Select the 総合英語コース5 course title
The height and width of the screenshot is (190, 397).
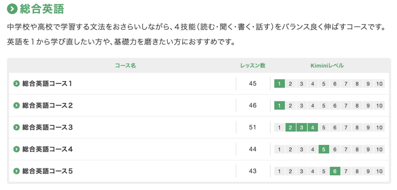click(47, 171)
